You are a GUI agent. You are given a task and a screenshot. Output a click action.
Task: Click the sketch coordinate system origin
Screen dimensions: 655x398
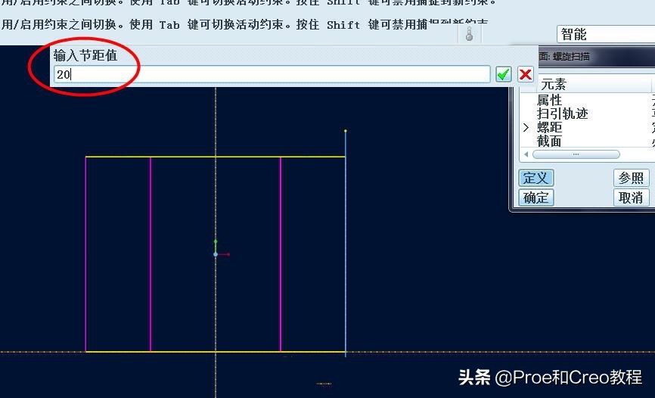[216, 254]
